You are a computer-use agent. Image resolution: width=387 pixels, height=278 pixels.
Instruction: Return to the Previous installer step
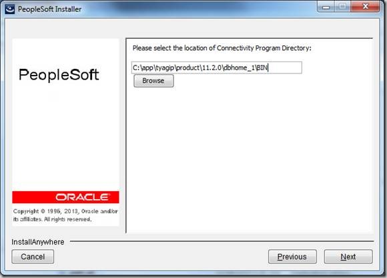pyautogui.click(x=292, y=257)
